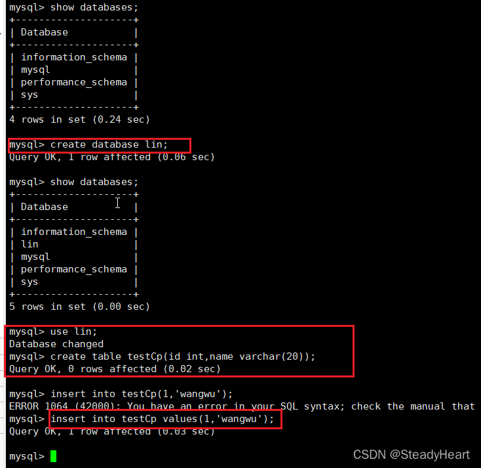The height and width of the screenshot is (468, 481).
Task: Click the ERROR 1064 message line
Action: [242, 406]
